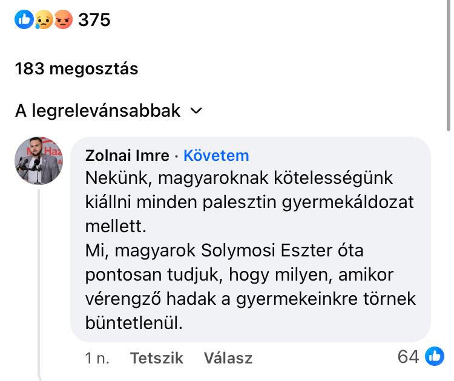Viewport: 454px width, 381px height.
Task: Click the comment text starting with Nekünk
Action: click(x=239, y=178)
